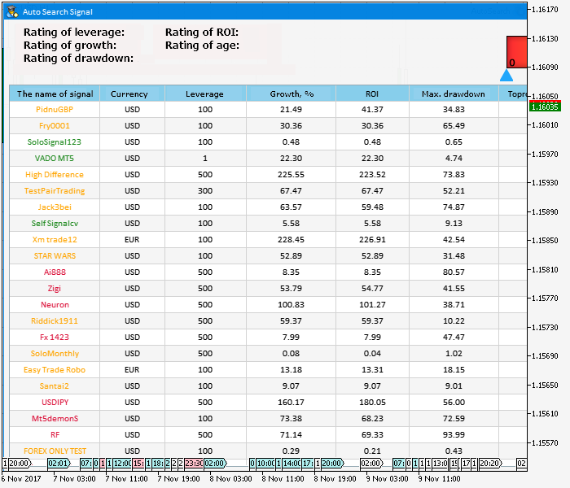Sort by Leverage column header

point(205,94)
